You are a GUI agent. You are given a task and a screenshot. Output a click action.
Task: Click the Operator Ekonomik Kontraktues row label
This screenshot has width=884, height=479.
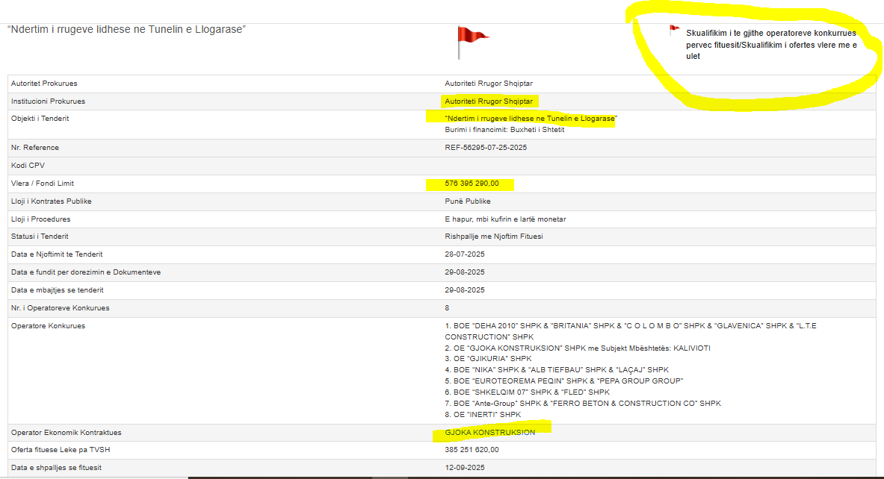click(66, 432)
